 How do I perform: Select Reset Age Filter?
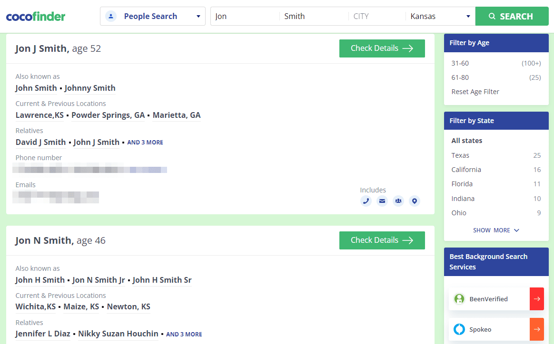pos(475,92)
